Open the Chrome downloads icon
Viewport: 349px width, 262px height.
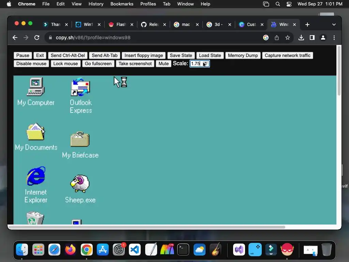tap(301, 38)
